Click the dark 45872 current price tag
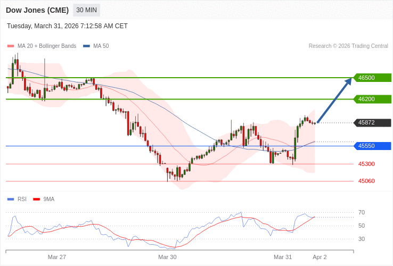Image resolution: width=393 pixels, height=266 pixels. 372,122
